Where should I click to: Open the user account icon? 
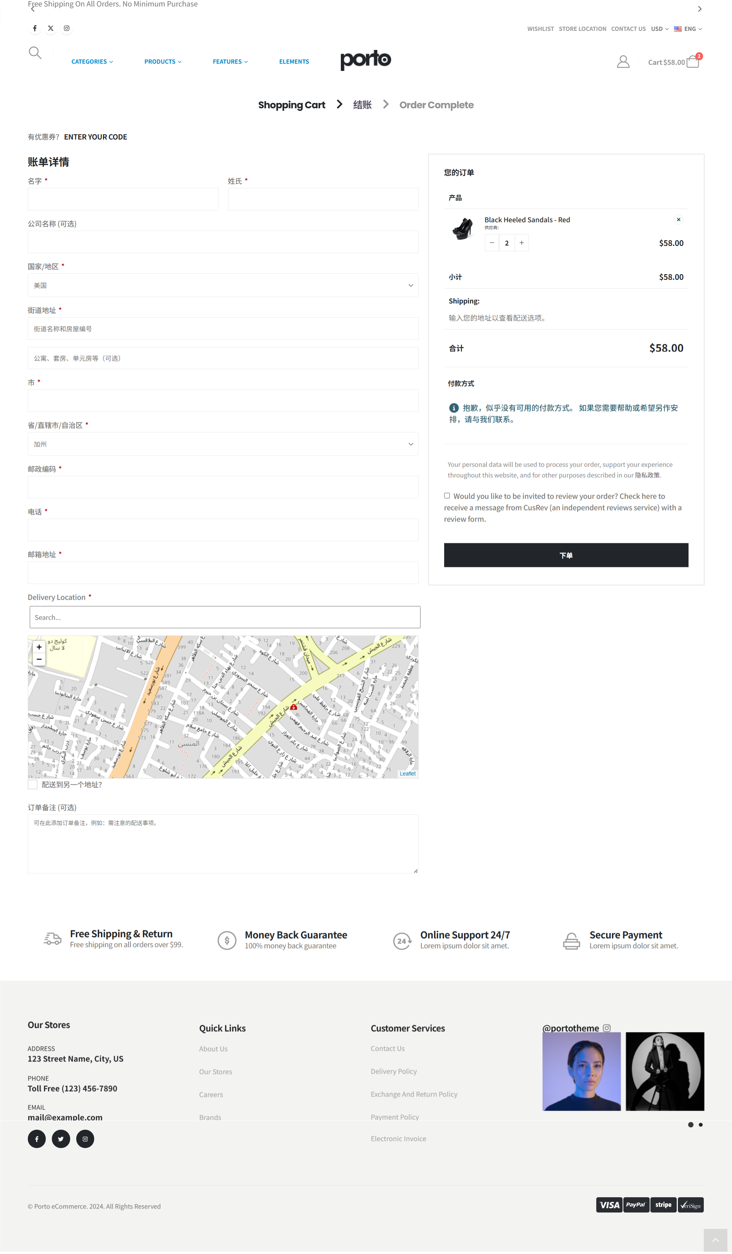(623, 62)
